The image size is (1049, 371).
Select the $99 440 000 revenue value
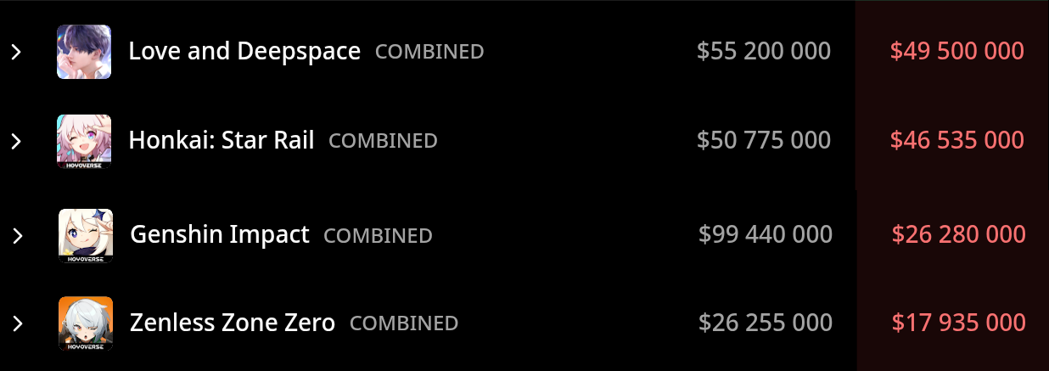pos(765,234)
